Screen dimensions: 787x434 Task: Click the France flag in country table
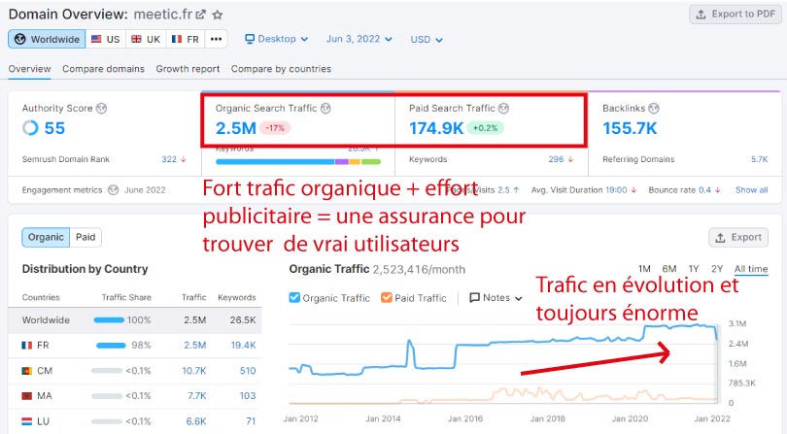click(26, 346)
